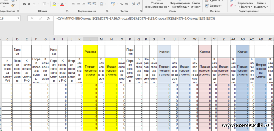
Task: Select 'Первая половина смены' cell under Носики
Action: coord(164,71)
